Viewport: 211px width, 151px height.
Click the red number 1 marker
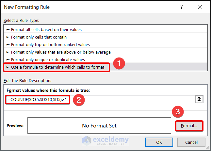coord(120,63)
